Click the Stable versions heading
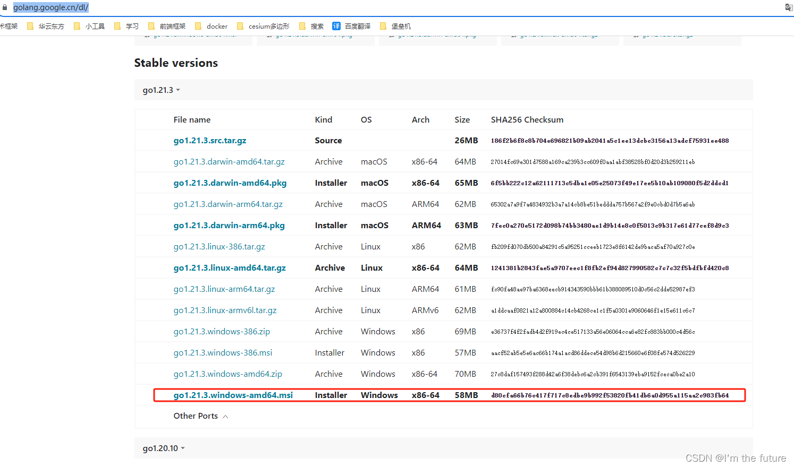794x467 pixels. point(176,63)
